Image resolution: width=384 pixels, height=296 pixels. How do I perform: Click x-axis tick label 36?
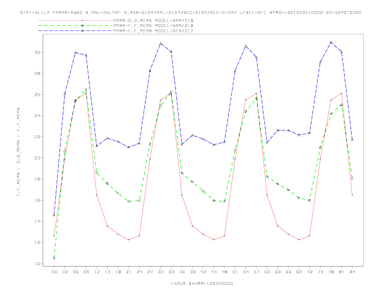pos(182,272)
